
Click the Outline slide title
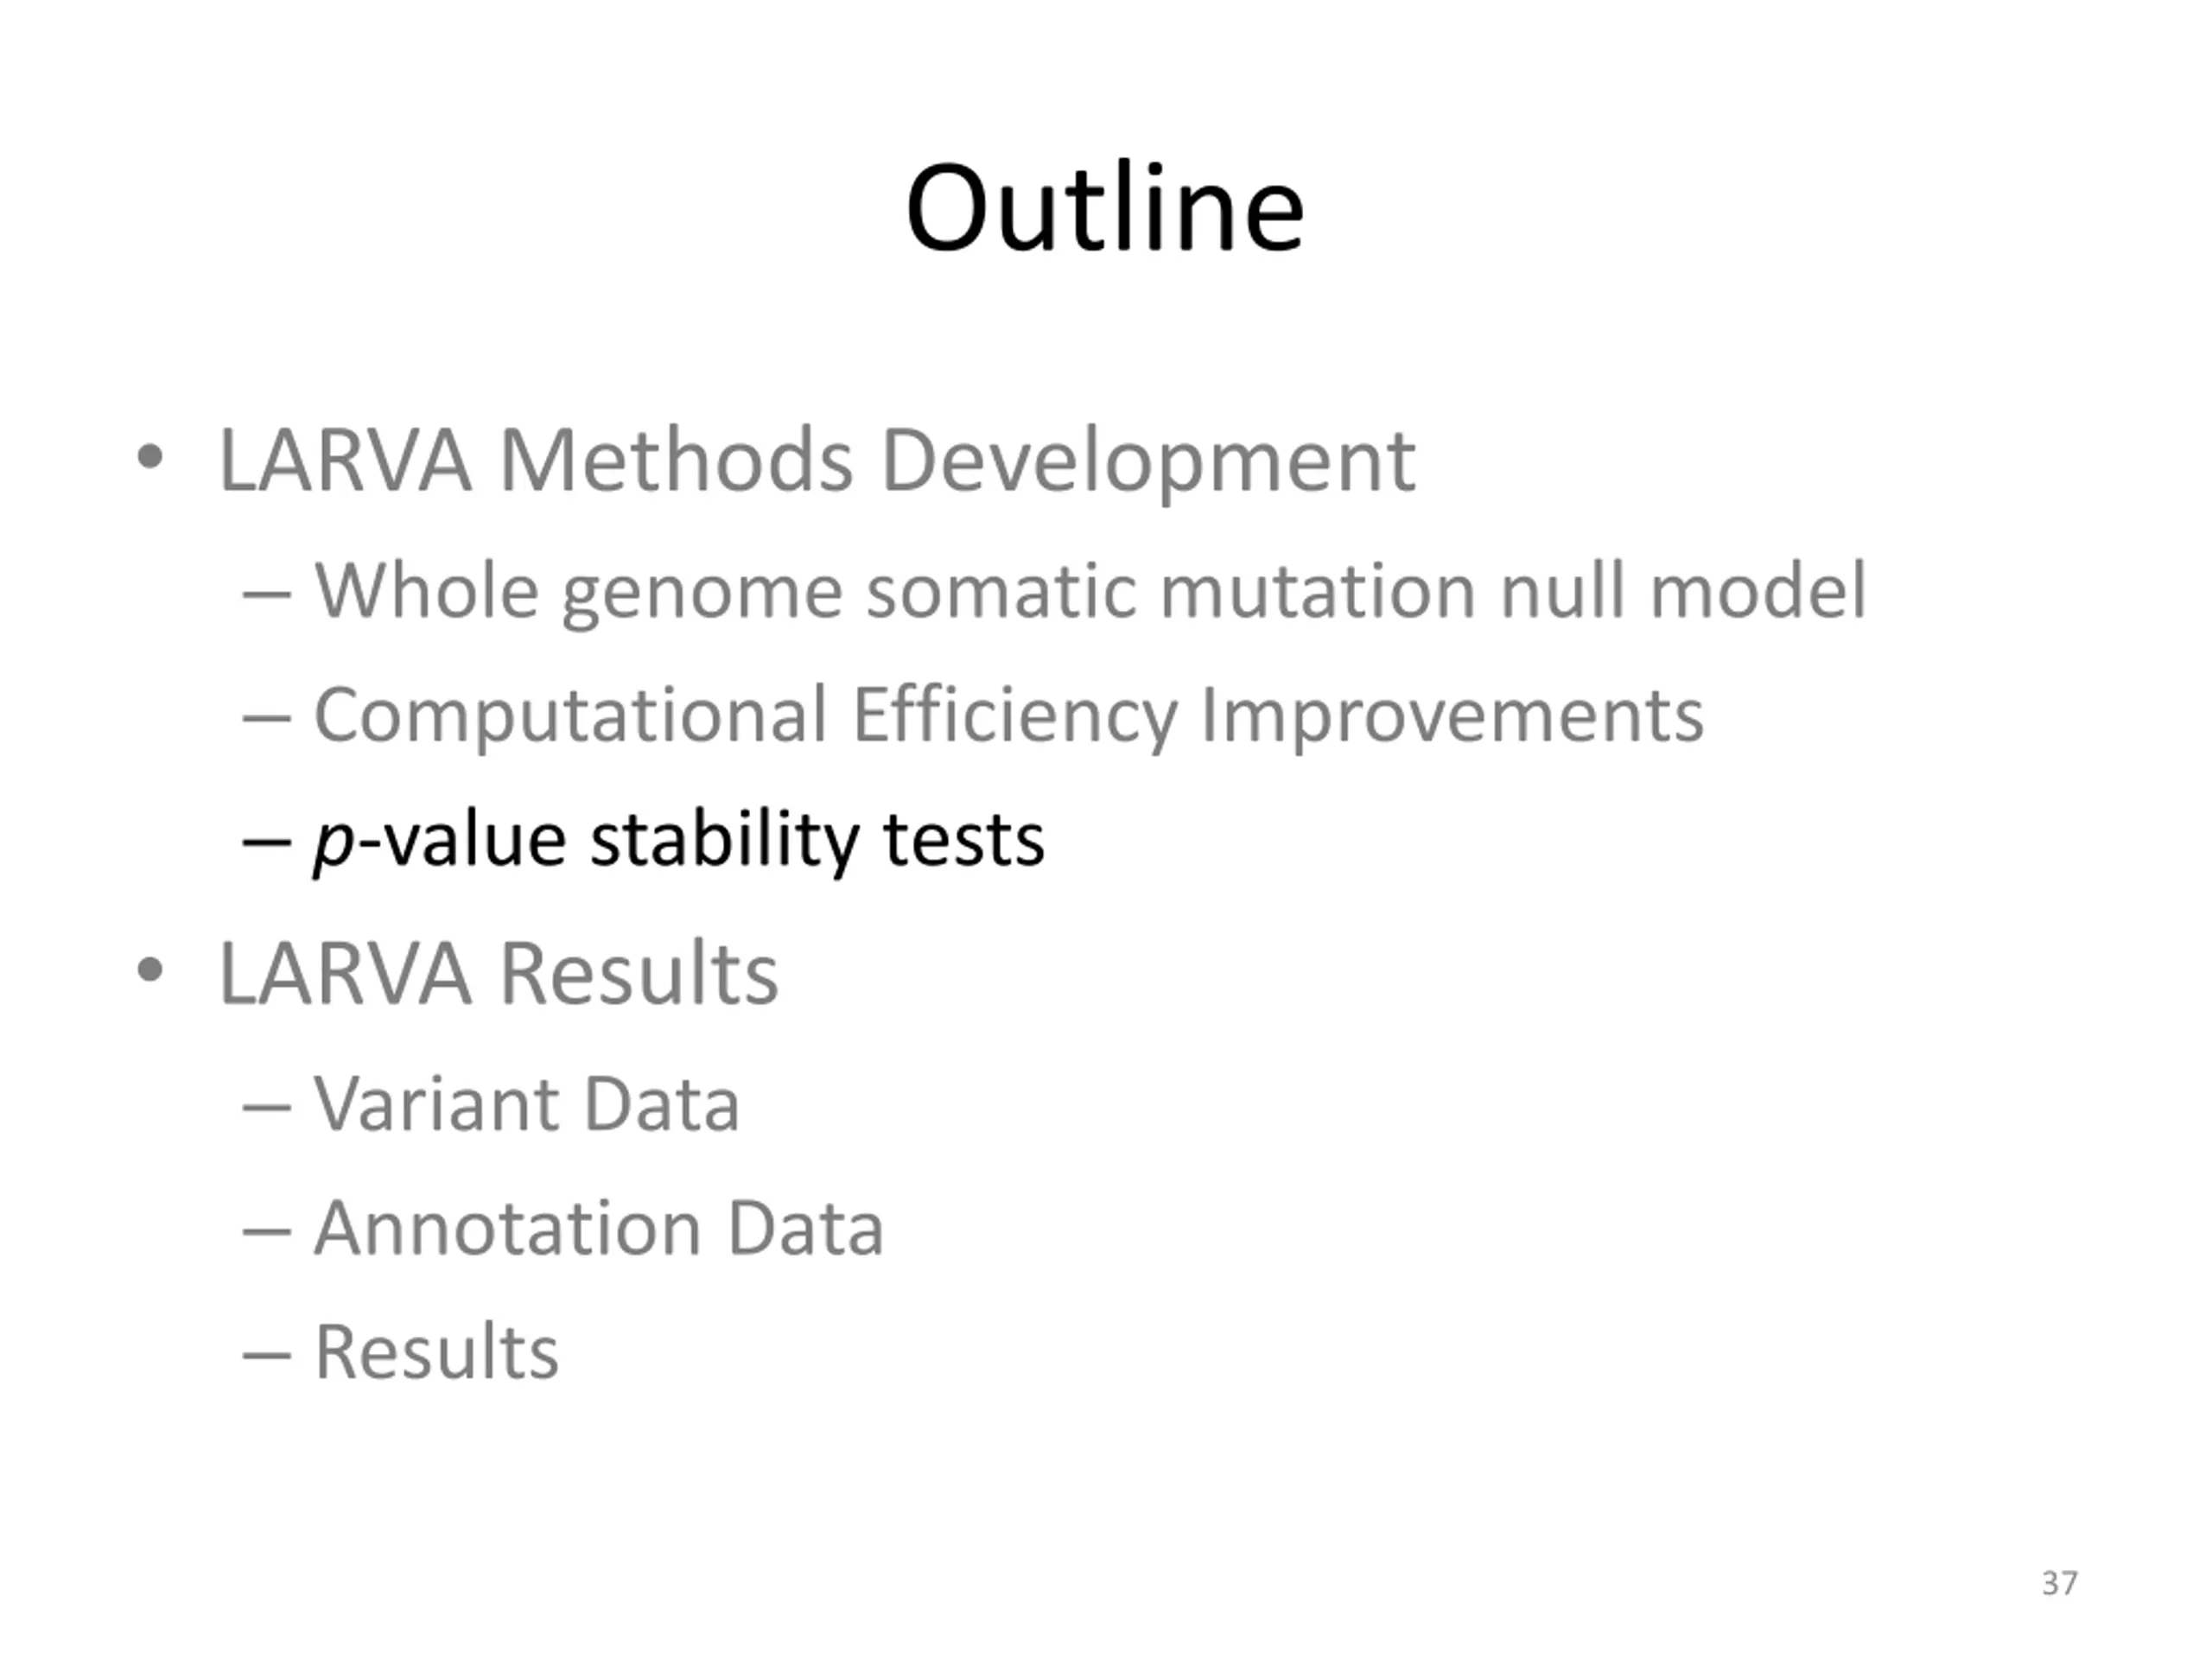(x=1104, y=209)
